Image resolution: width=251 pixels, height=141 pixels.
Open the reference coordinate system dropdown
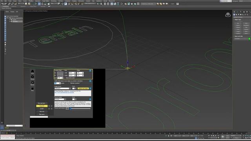pos(53,4)
